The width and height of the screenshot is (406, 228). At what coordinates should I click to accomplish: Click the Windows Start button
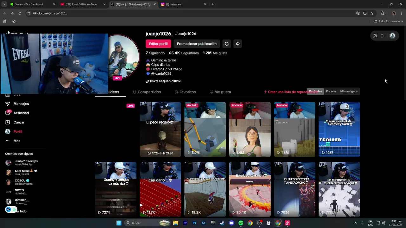(119, 223)
